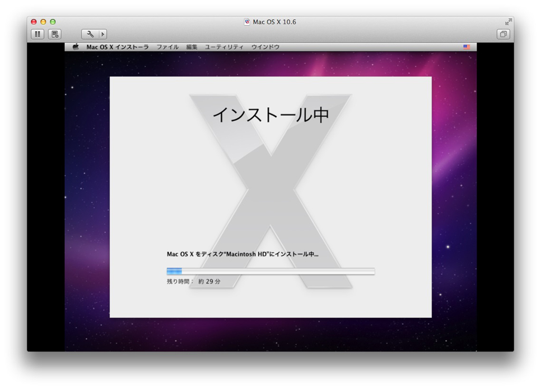Open the ウインドウ menu
541x389 pixels.
coord(265,47)
